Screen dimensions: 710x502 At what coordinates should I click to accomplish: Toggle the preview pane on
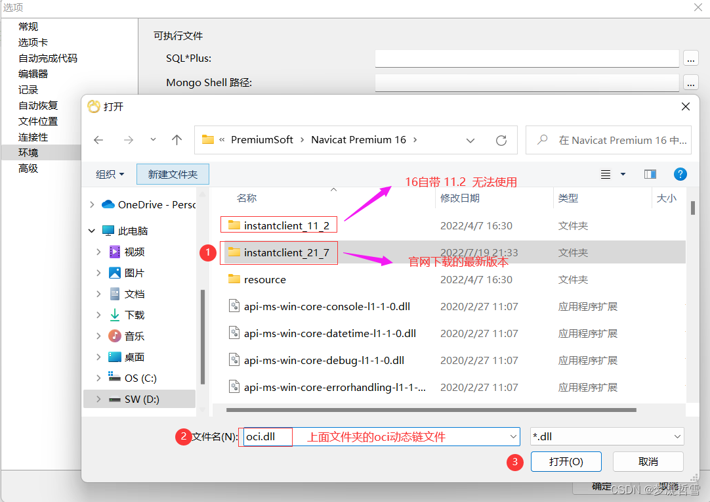(650, 174)
